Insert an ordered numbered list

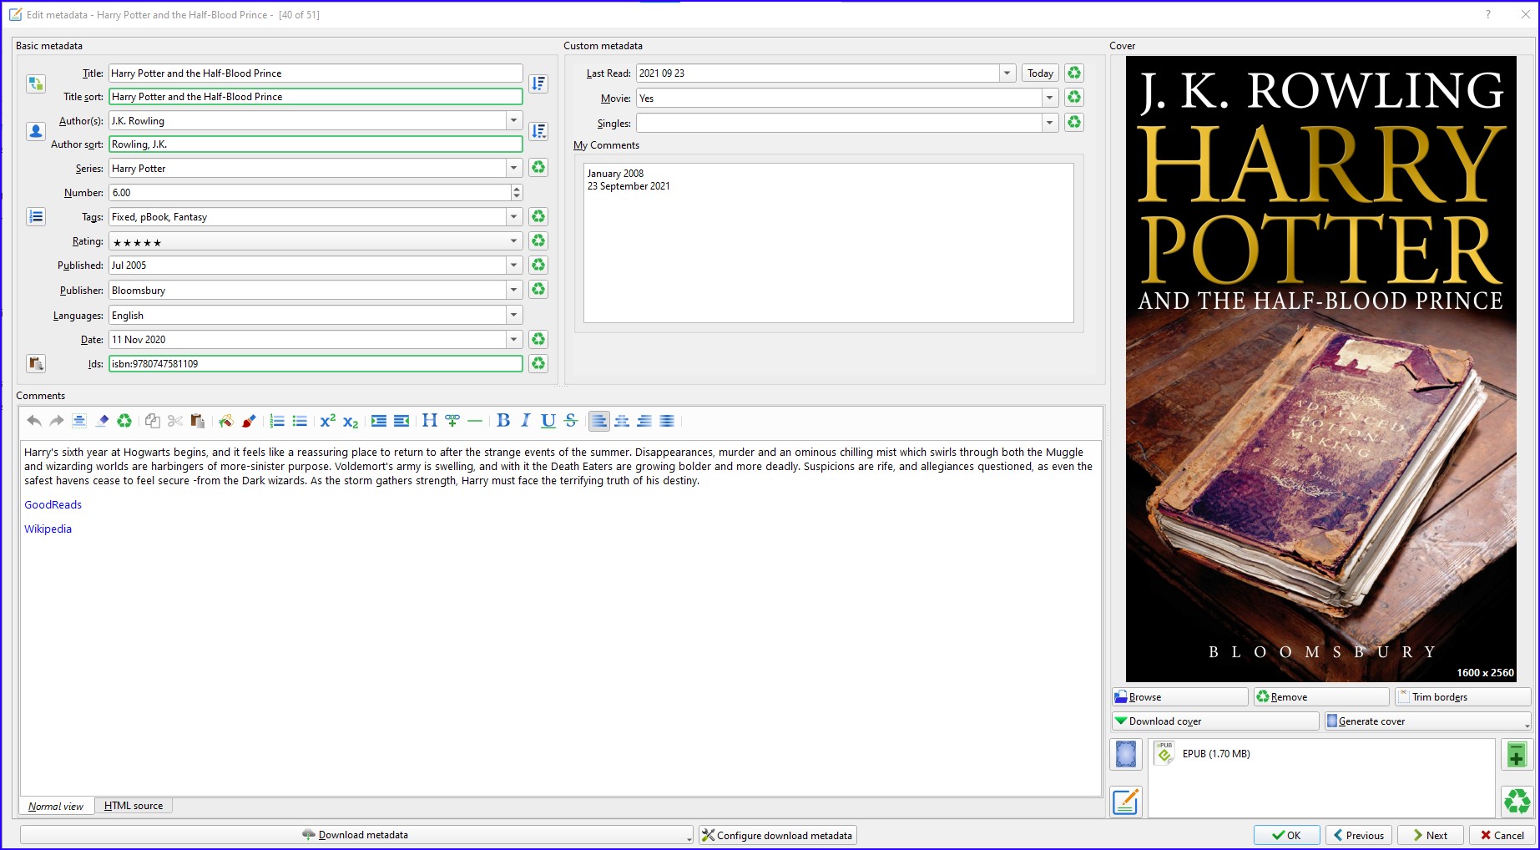[x=277, y=421]
